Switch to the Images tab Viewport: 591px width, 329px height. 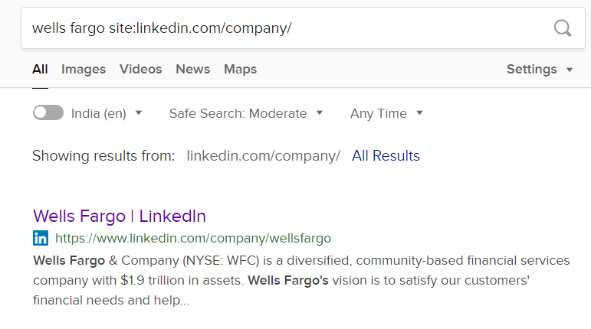[x=84, y=69]
